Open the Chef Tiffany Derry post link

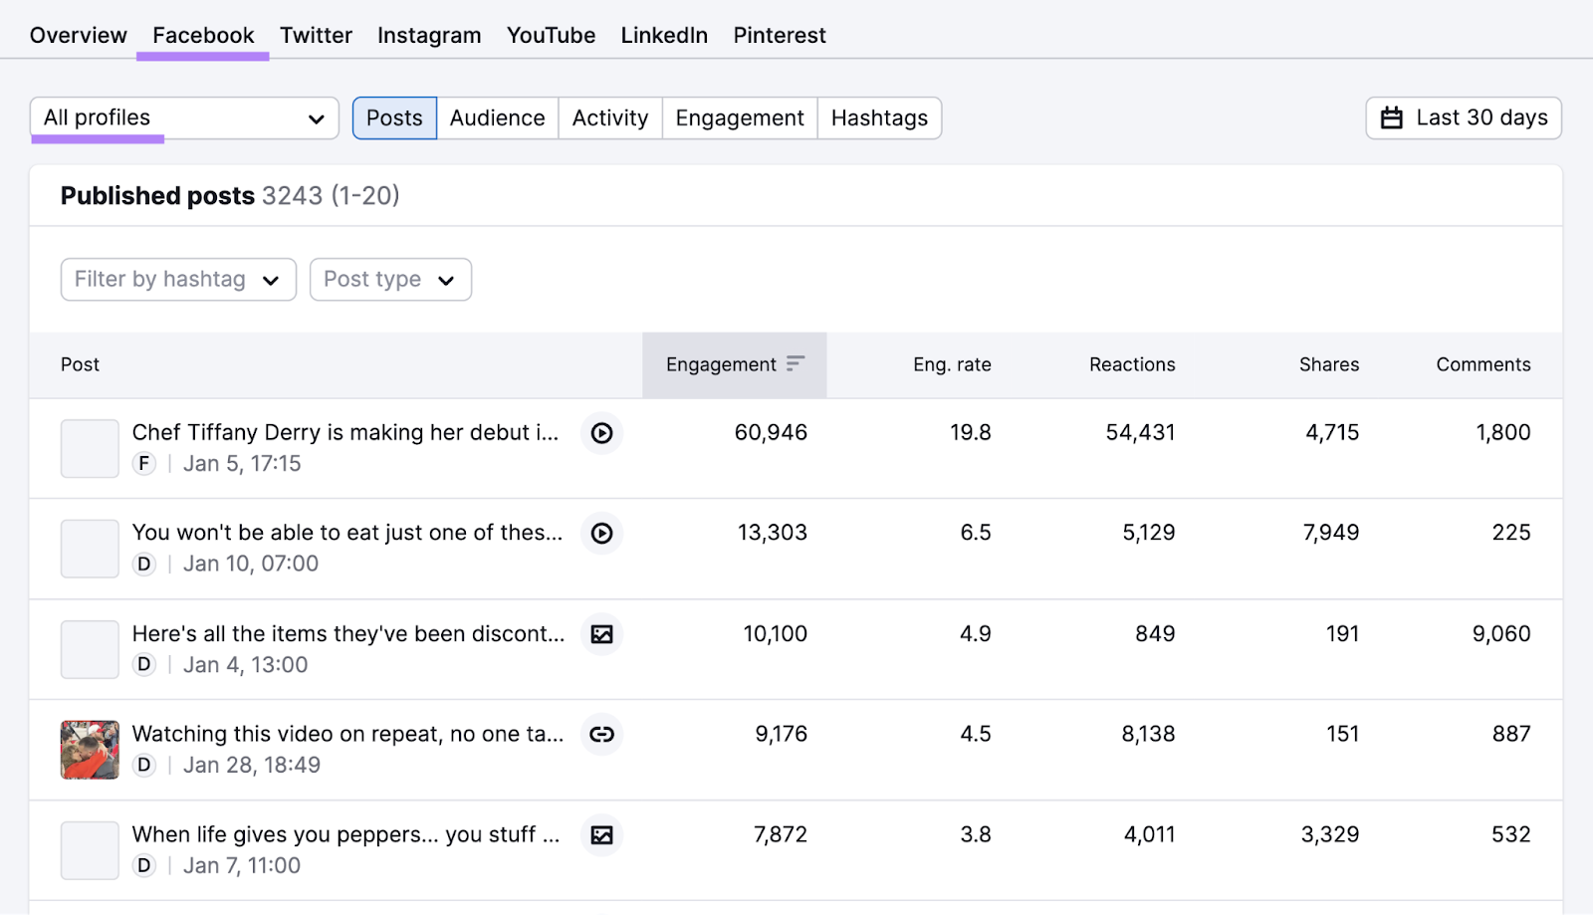coord(345,432)
